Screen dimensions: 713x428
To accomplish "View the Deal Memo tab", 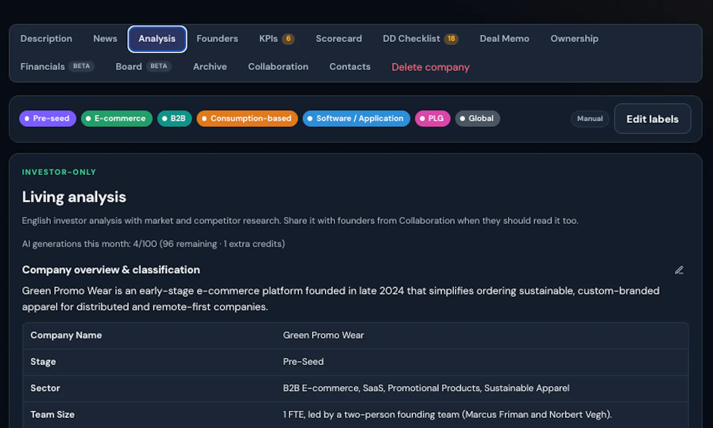I will click(504, 39).
